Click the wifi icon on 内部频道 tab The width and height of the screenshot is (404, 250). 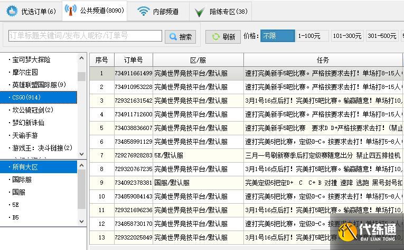pos(143,11)
